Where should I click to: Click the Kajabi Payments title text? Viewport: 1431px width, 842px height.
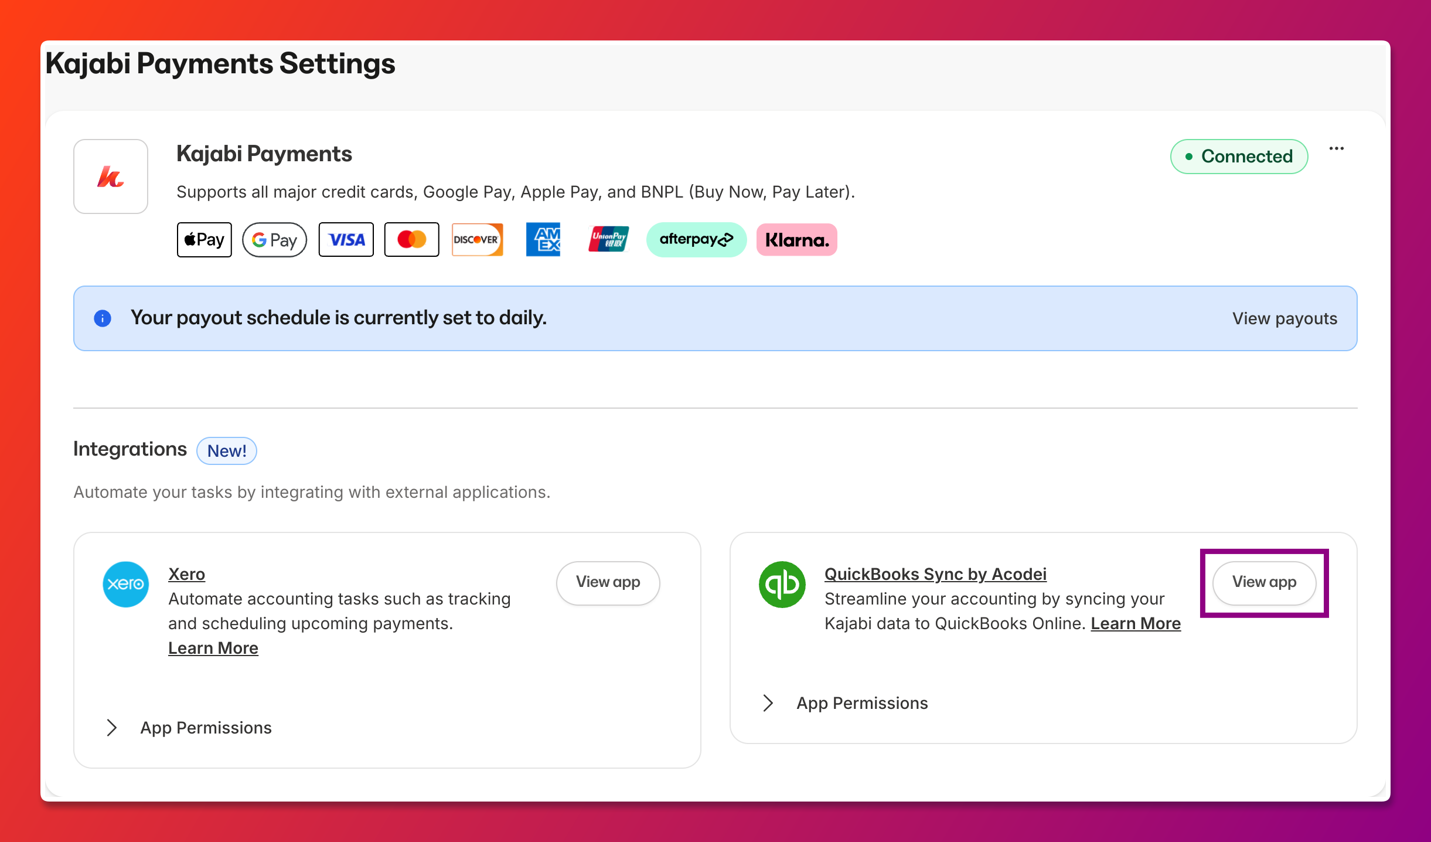point(264,154)
